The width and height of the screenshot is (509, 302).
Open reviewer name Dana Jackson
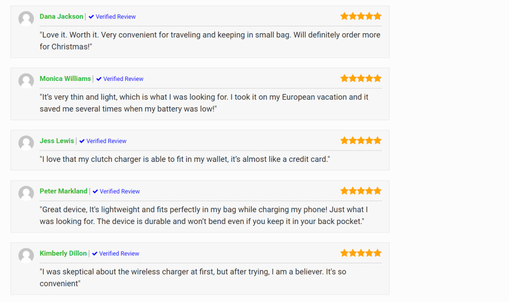(x=61, y=16)
